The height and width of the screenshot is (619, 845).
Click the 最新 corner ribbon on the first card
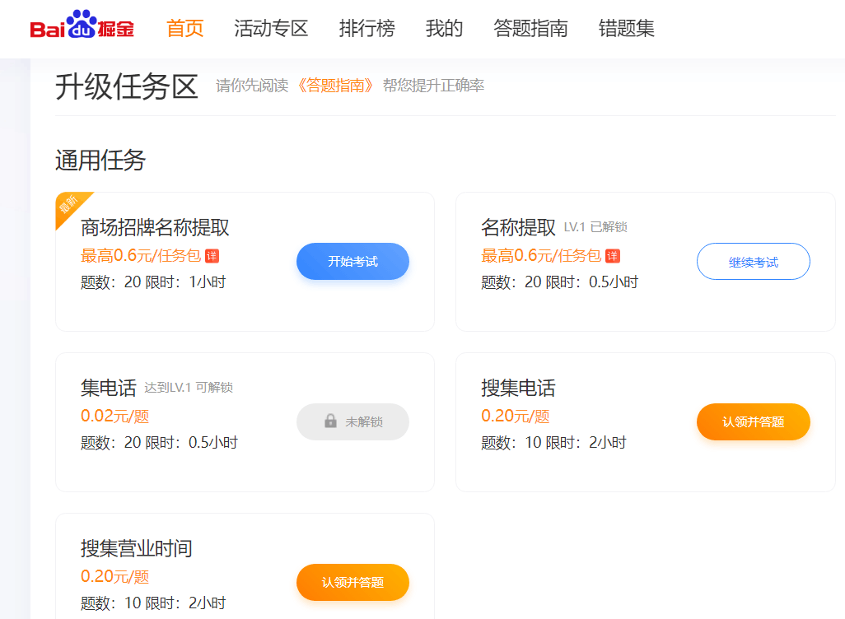70,206
